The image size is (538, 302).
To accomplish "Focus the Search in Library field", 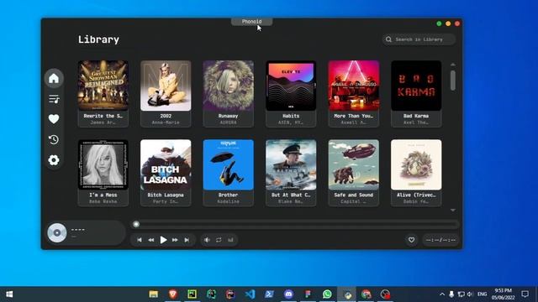I will coord(419,39).
